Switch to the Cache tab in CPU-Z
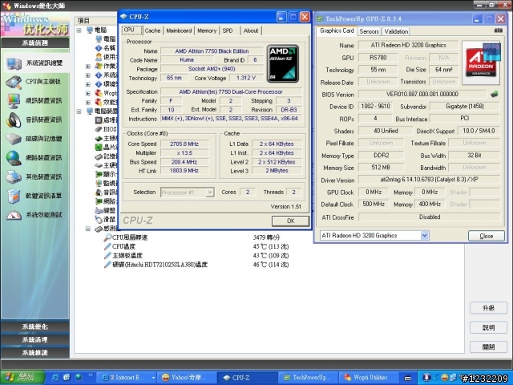Image resolution: width=513 pixels, height=385 pixels. click(152, 30)
